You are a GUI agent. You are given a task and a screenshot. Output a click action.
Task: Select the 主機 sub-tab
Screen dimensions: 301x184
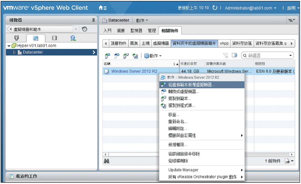point(145,43)
